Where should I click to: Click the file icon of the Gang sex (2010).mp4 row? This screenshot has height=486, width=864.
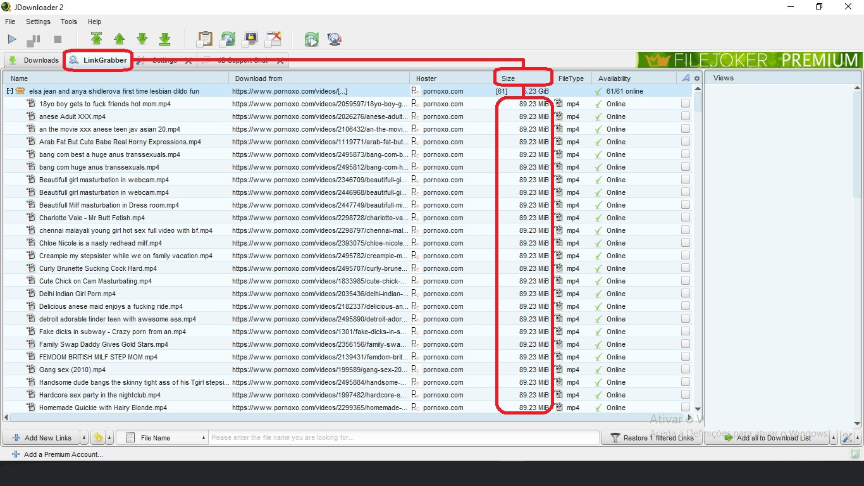pyautogui.click(x=31, y=370)
